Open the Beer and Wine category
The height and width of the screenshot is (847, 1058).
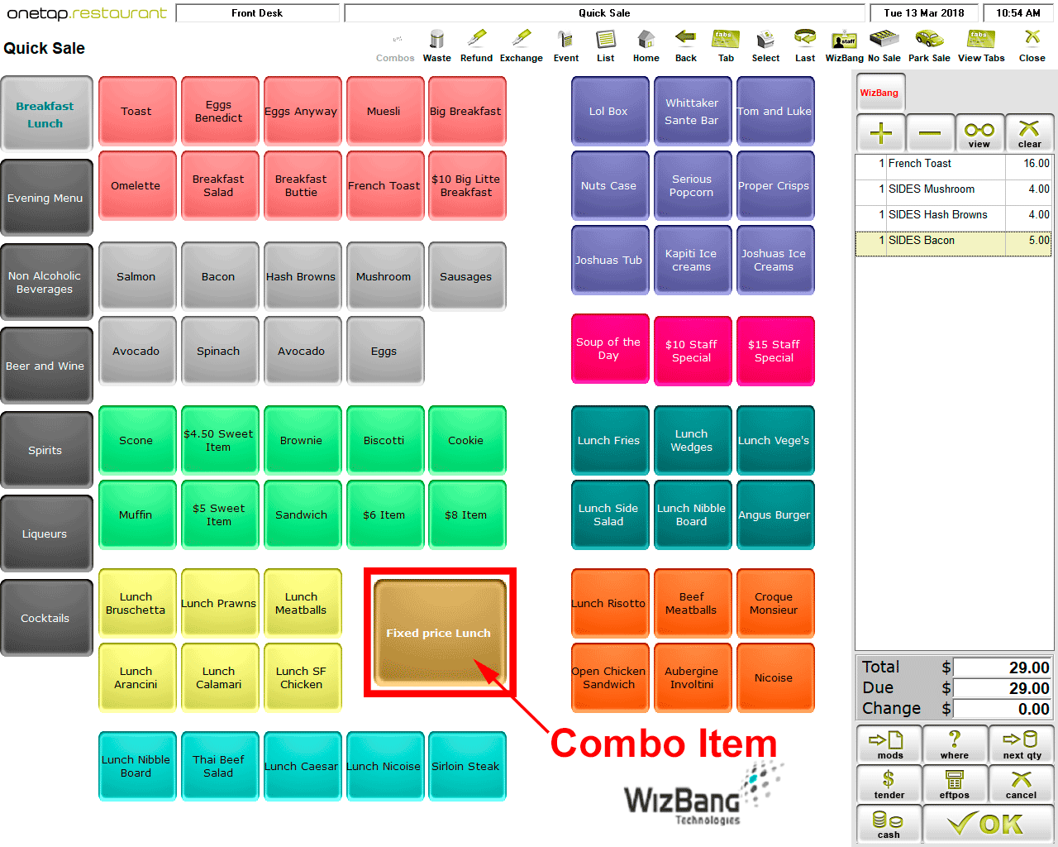(x=45, y=366)
